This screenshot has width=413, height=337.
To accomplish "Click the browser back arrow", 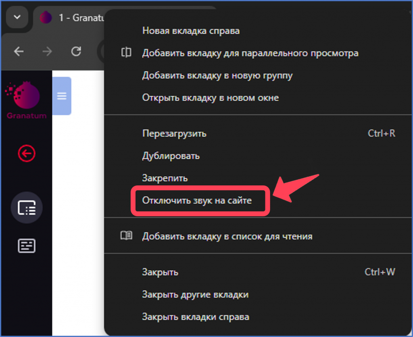I will (x=19, y=51).
